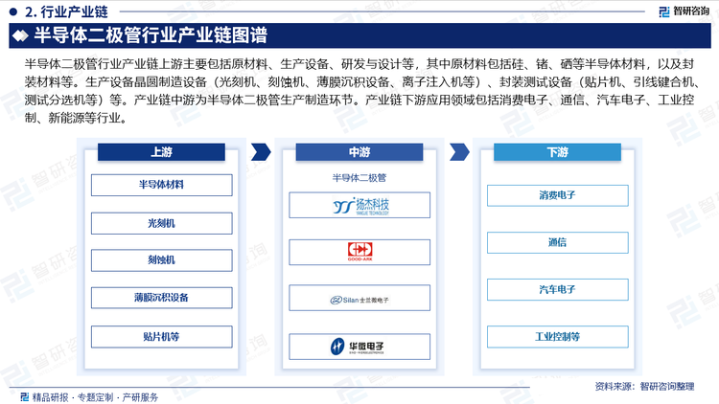The width and height of the screenshot is (719, 404).
Task: Select the 中游 header
Action: coord(359,152)
